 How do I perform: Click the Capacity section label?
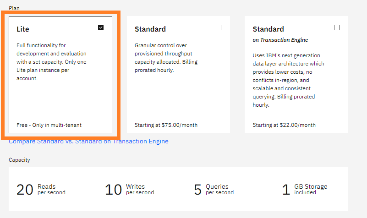tap(19, 160)
